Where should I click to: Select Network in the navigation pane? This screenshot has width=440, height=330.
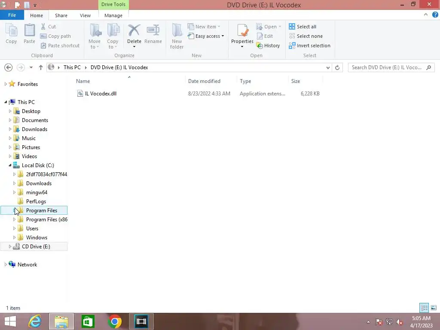tap(27, 265)
